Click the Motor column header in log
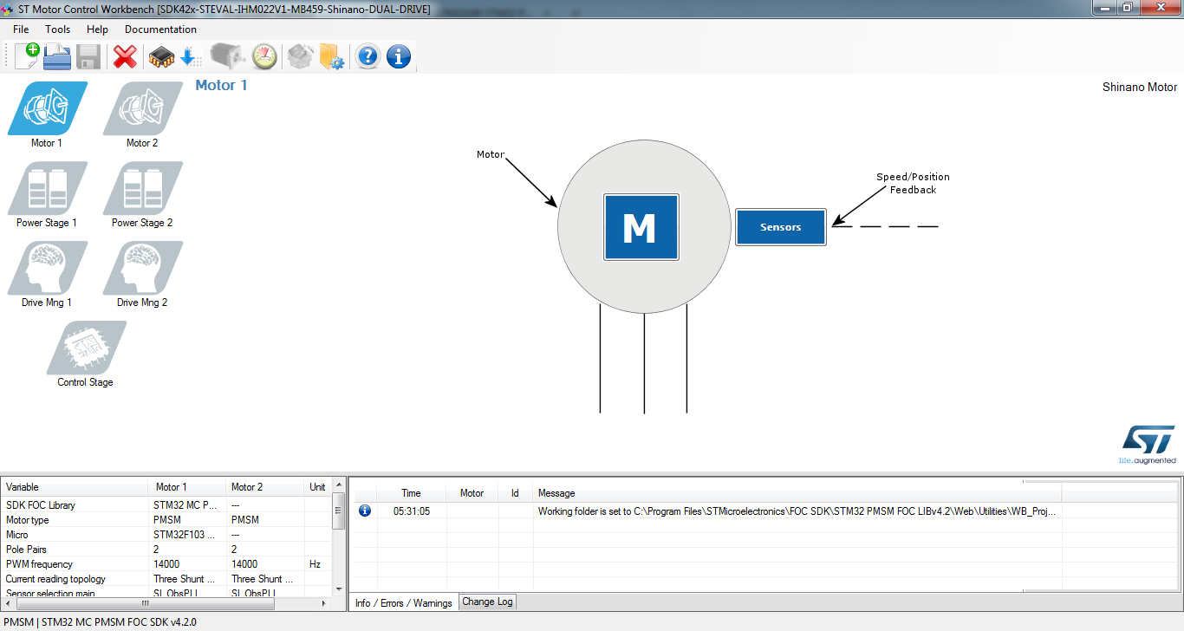This screenshot has height=631, width=1184. (x=472, y=493)
